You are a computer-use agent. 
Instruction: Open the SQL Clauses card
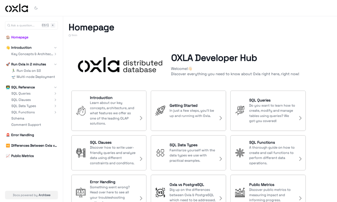coord(109,153)
